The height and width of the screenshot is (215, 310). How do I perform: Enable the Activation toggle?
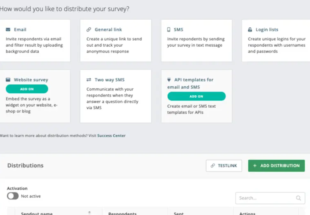tap(12, 196)
